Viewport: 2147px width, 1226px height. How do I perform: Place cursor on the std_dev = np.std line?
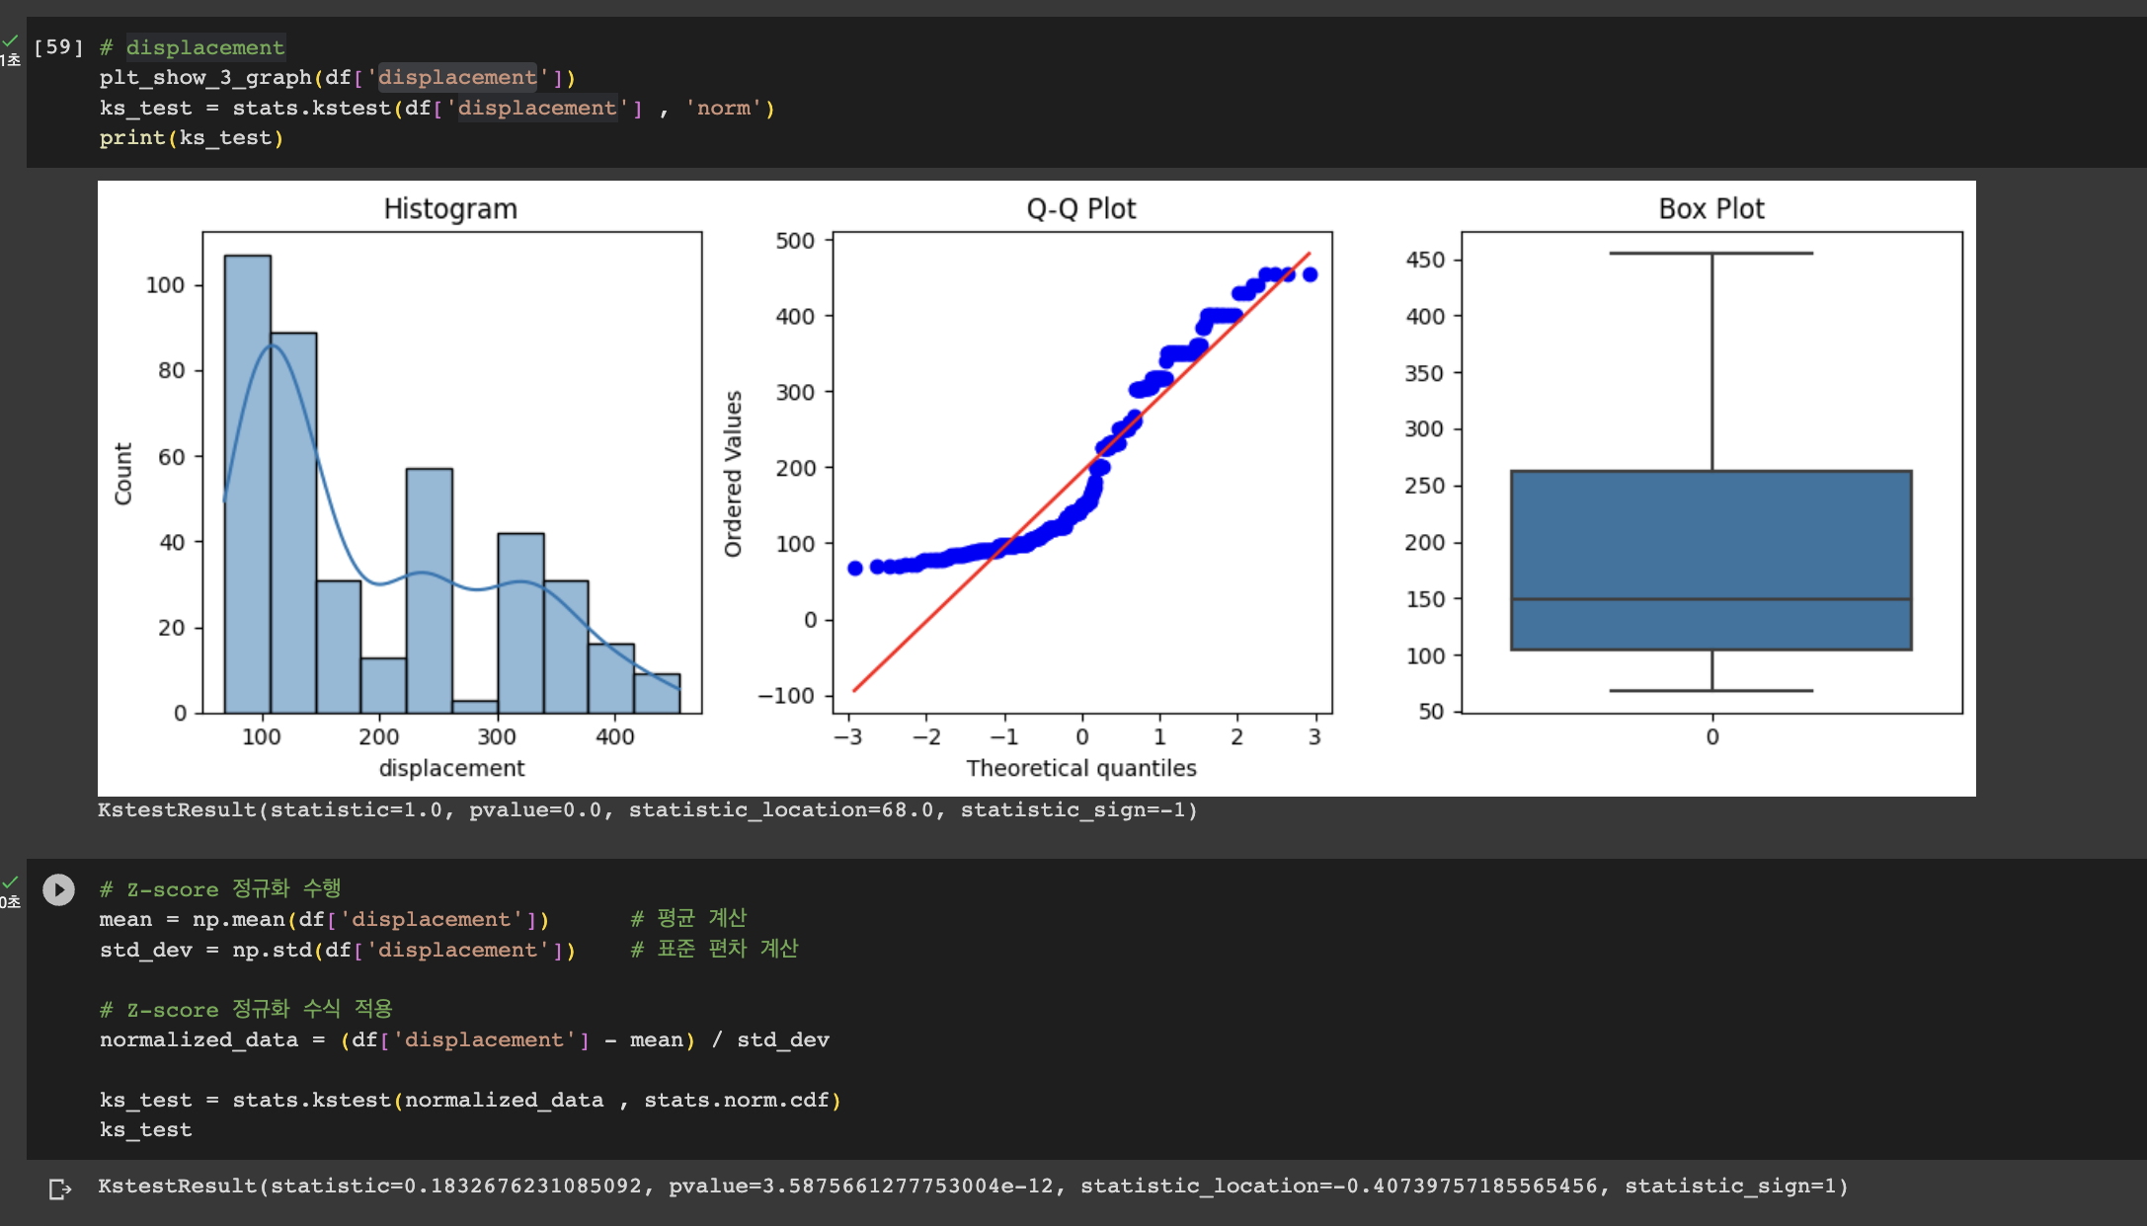[336, 950]
